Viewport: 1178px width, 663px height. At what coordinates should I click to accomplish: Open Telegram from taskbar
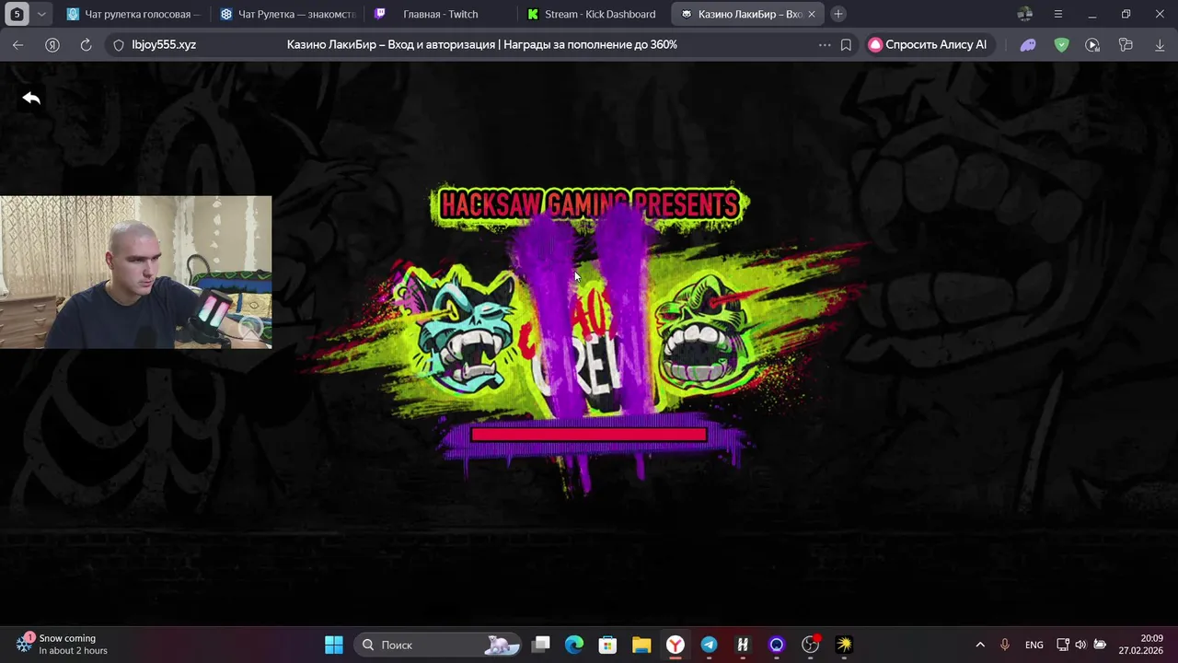pyautogui.click(x=709, y=645)
